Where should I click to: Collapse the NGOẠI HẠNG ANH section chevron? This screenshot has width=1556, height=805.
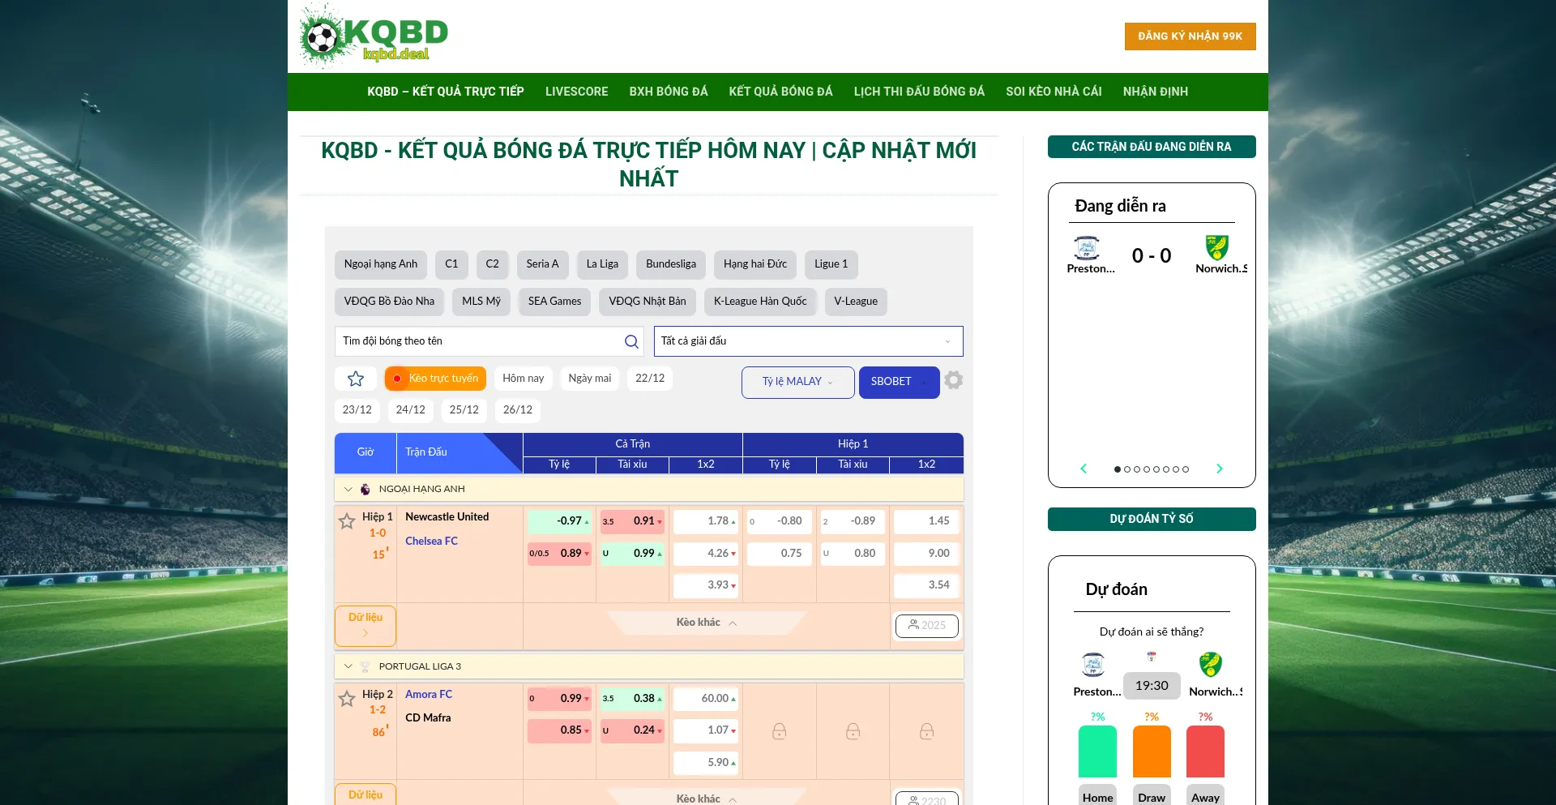point(348,489)
